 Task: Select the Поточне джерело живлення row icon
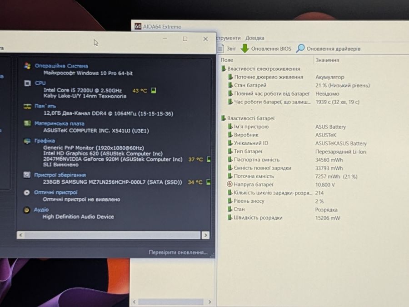tap(230, 77)
